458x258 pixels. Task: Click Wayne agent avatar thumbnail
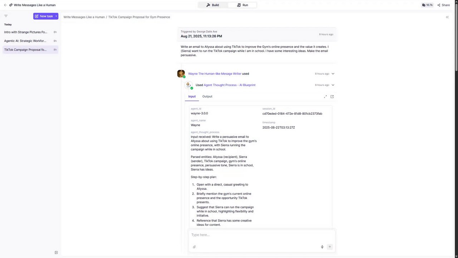point(181,74)
